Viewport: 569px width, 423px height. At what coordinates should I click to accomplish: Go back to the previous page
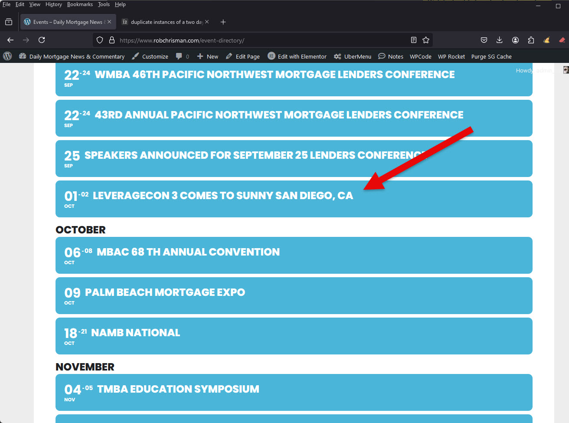tap(10, 40)
